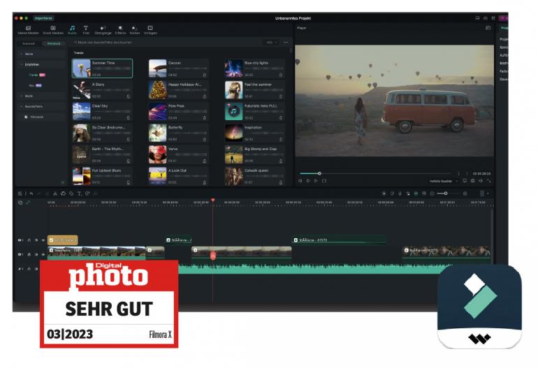Click the music search field
Viewport: 538px width, 368px height.
click(x=165, y=42)
